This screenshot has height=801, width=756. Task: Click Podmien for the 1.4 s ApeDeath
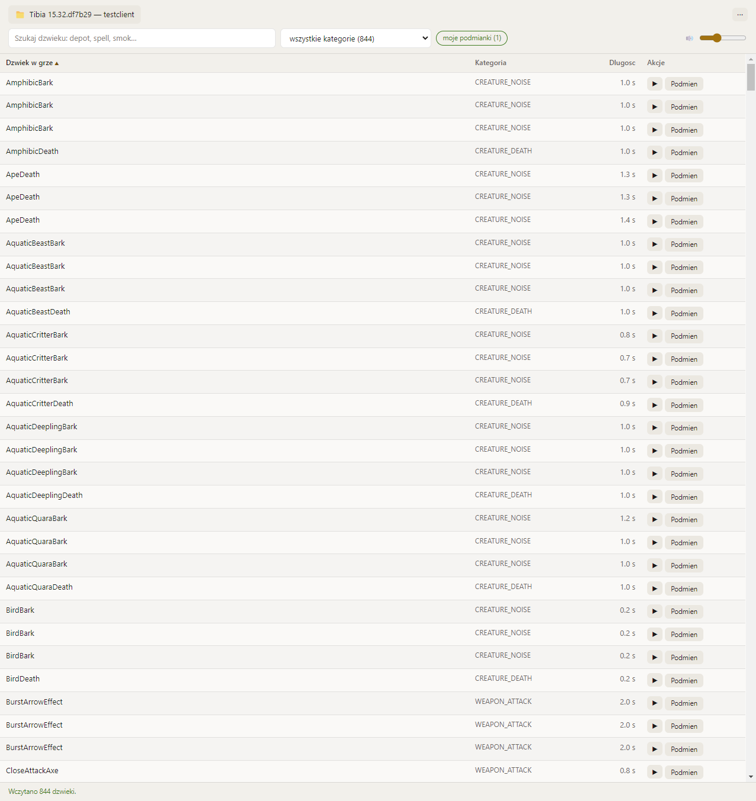(x=684, y=221)
